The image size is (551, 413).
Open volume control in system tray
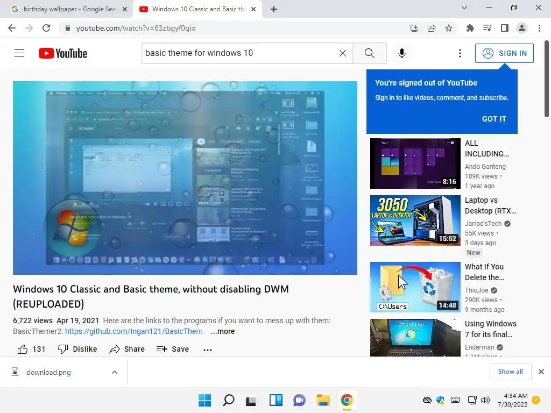485,400
